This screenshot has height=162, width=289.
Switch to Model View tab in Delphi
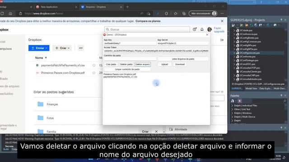(251, 89)
